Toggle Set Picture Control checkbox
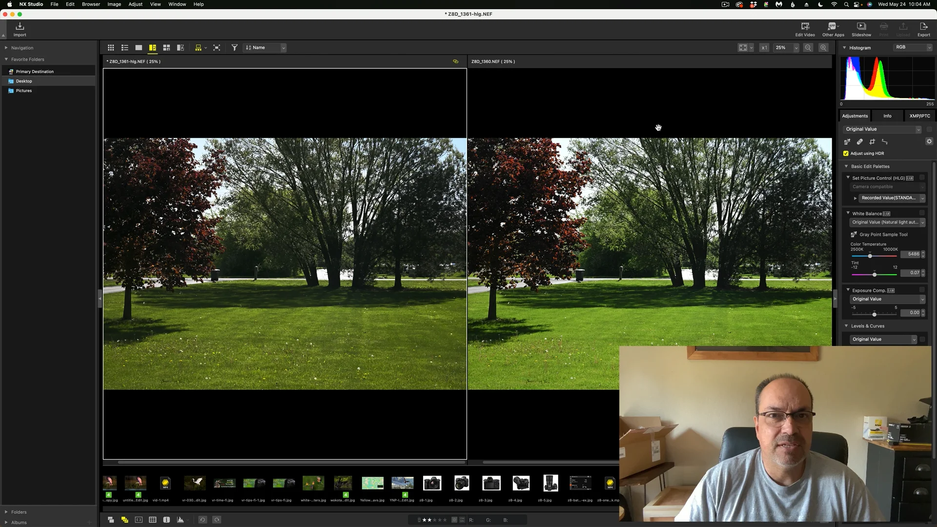The height and width of the screenshot is (527, 937). tap(922, 178)
